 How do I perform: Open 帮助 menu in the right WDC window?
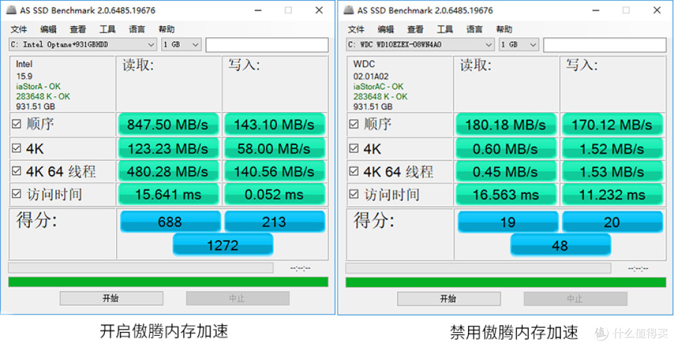(x=504, y=29)
